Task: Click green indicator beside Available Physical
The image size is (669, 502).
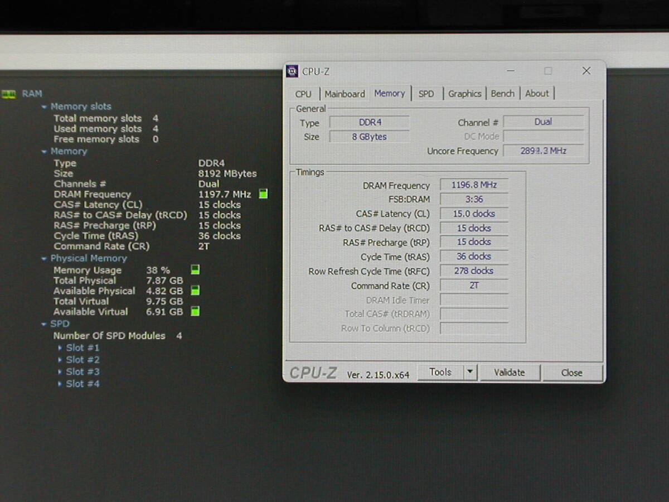Action: (x=195, y=291)
